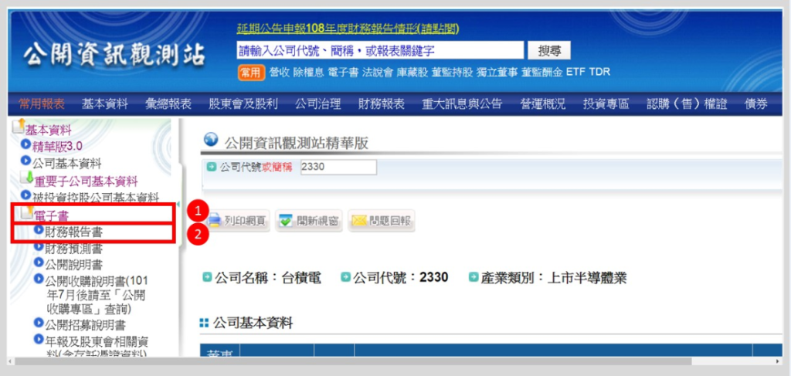The height and width of the screenshot is (376, 791).
Task: Click the bullet icon before 財務預測書
Action: click(39, 246)
